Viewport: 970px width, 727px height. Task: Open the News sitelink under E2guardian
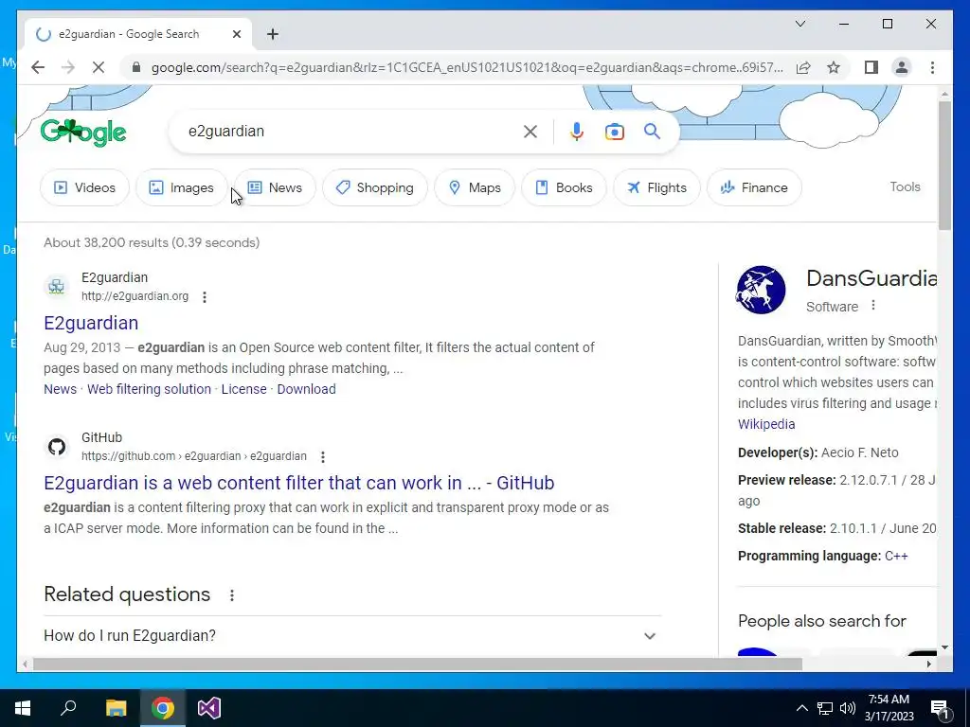pyautogui.click(x=60, y=389)
